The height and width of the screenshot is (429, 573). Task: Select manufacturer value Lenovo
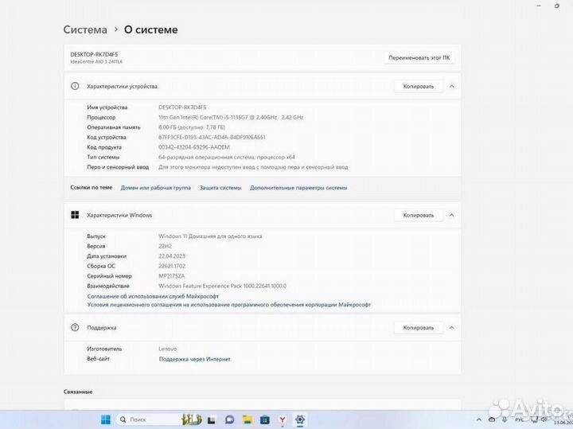167,349
